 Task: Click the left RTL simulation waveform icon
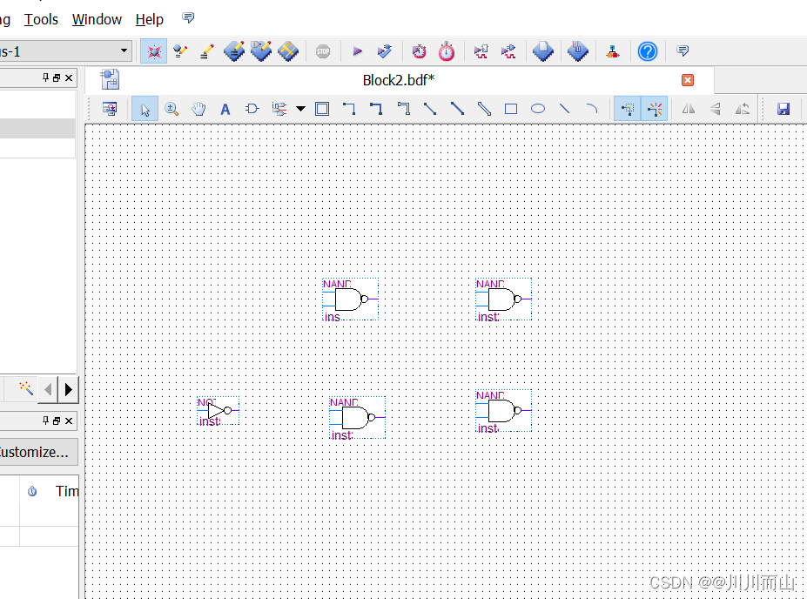(x=481, y=51)
